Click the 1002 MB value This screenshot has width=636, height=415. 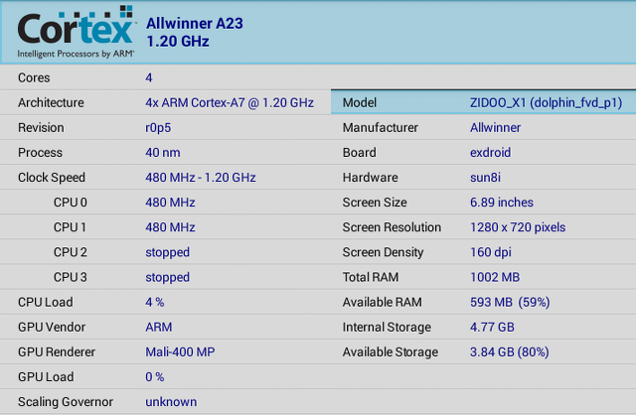[x=495, y=277]
